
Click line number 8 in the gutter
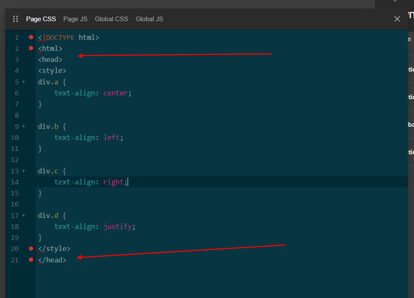pos(17,115)
